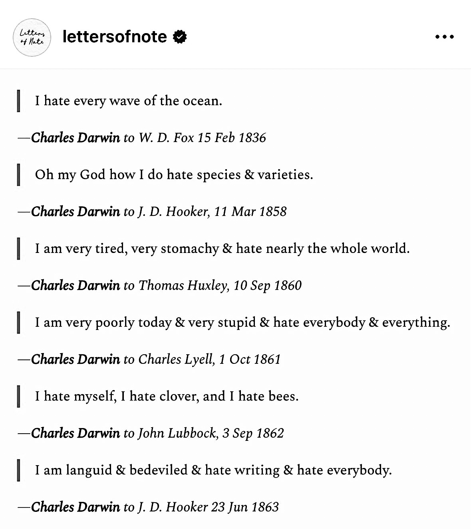
Task: Click the lettersofnote username
Action: [115, 37]
